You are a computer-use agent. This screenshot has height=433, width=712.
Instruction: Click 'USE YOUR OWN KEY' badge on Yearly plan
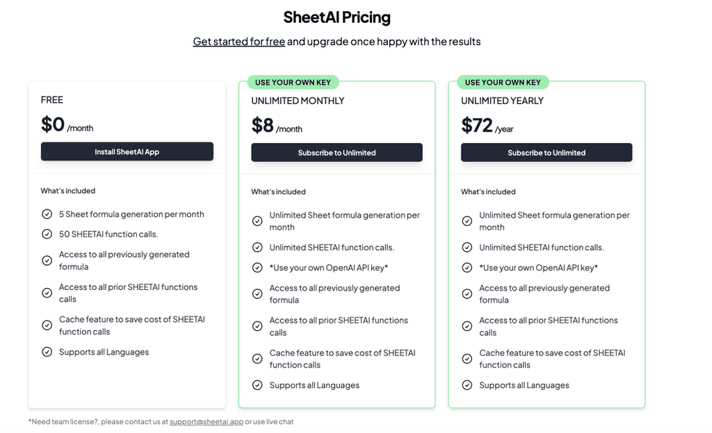tap(503, 83)
